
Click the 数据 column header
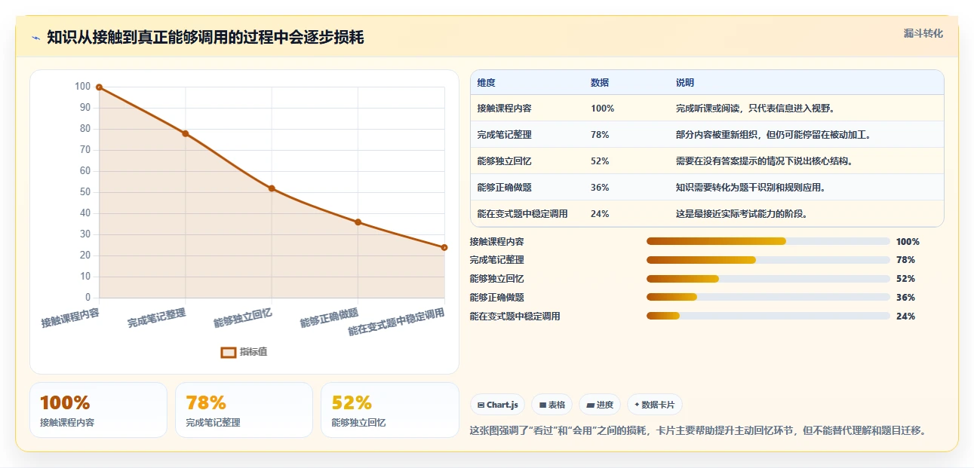(x=600, y=83)
